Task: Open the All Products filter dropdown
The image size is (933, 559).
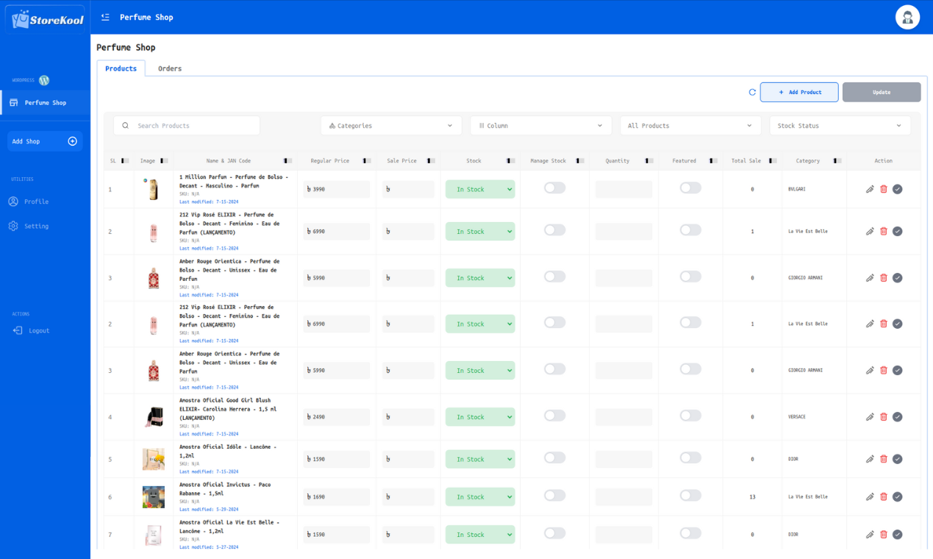Action: point(690,126)
